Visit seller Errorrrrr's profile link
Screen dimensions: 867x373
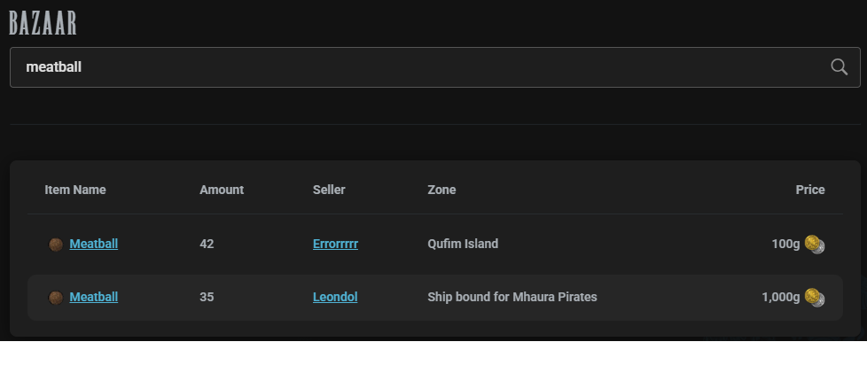(335, 244)
